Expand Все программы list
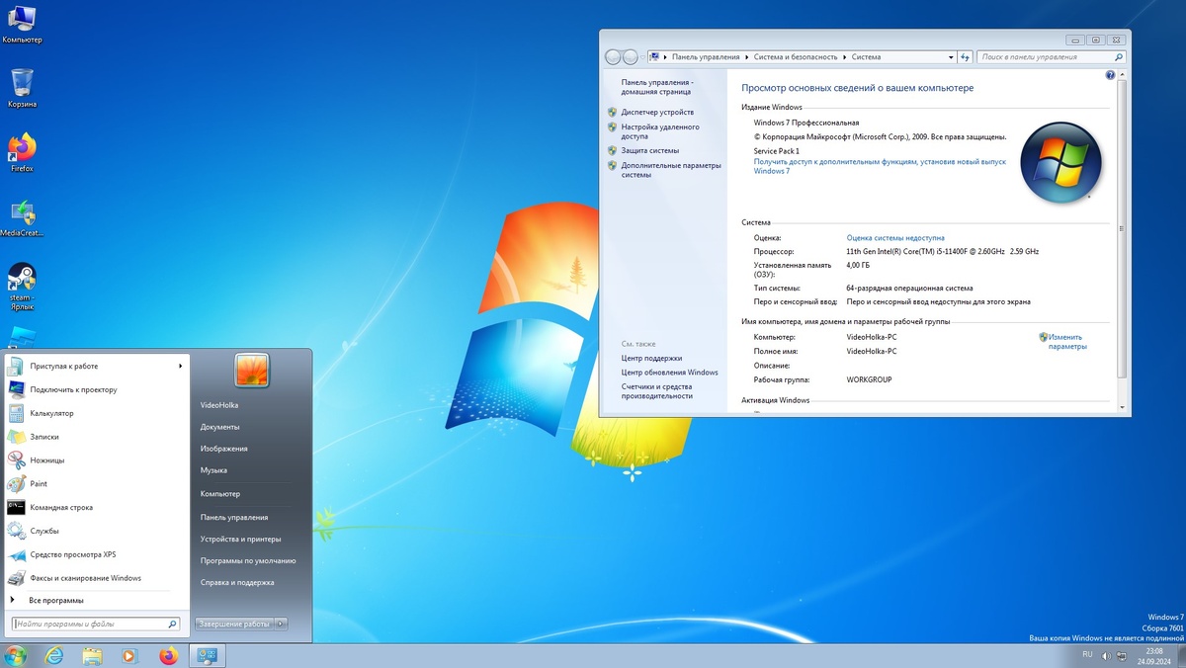The width and height of the screenshot is (1186, 668). (97, 601)
